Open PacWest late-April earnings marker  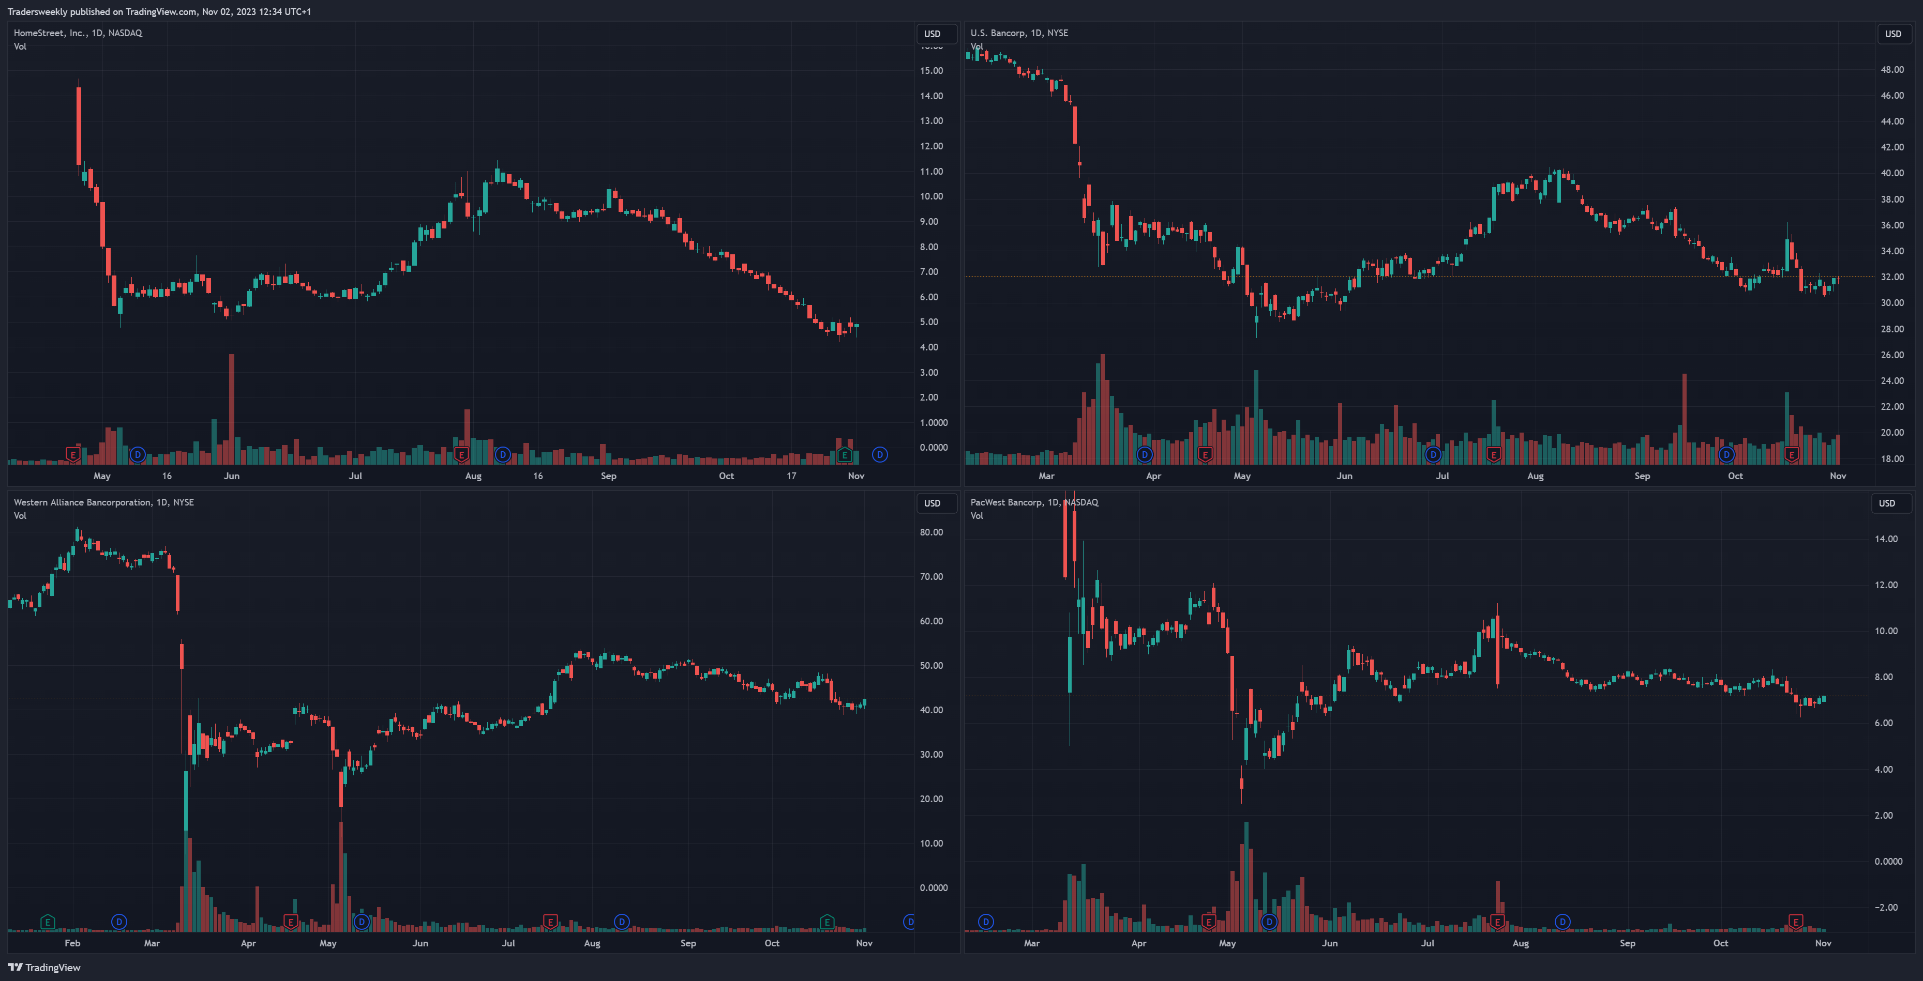pyautogui.click(x=1209, y=922)
